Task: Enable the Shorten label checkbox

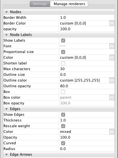Action: 63,63
